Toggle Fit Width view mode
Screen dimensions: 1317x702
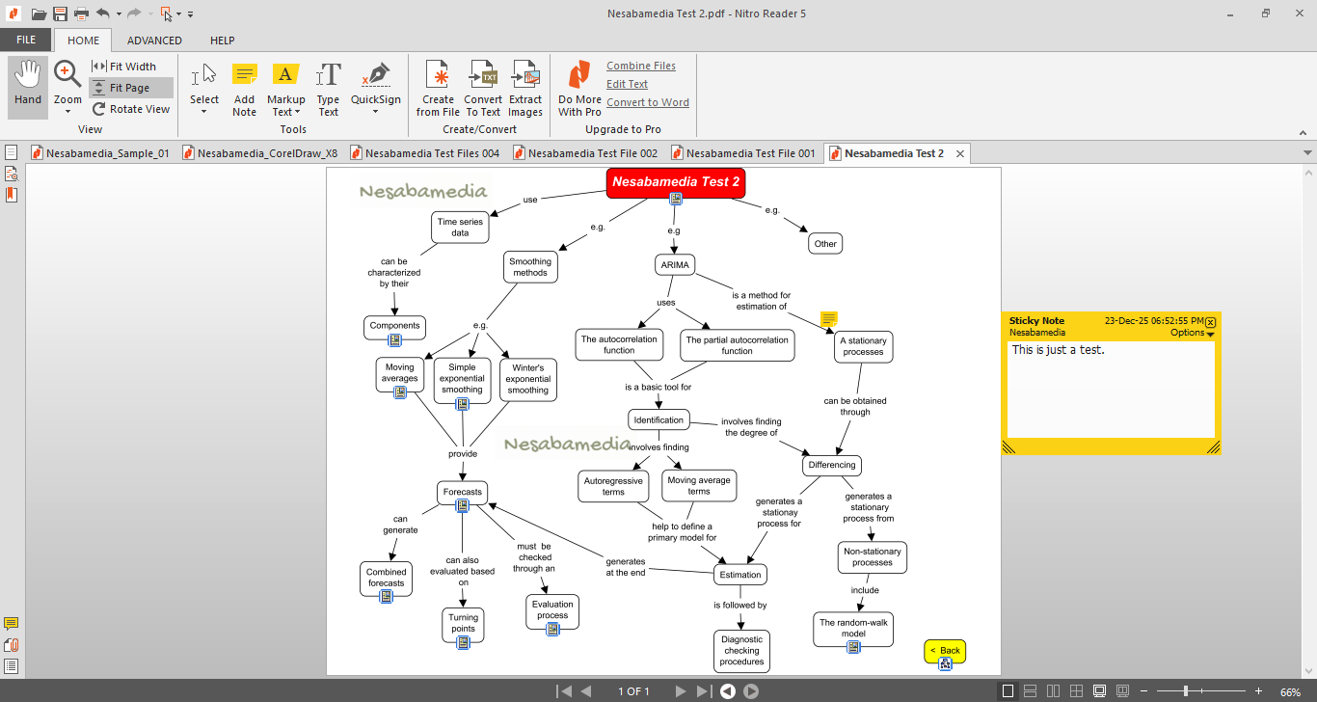click(x=124, y=67)
